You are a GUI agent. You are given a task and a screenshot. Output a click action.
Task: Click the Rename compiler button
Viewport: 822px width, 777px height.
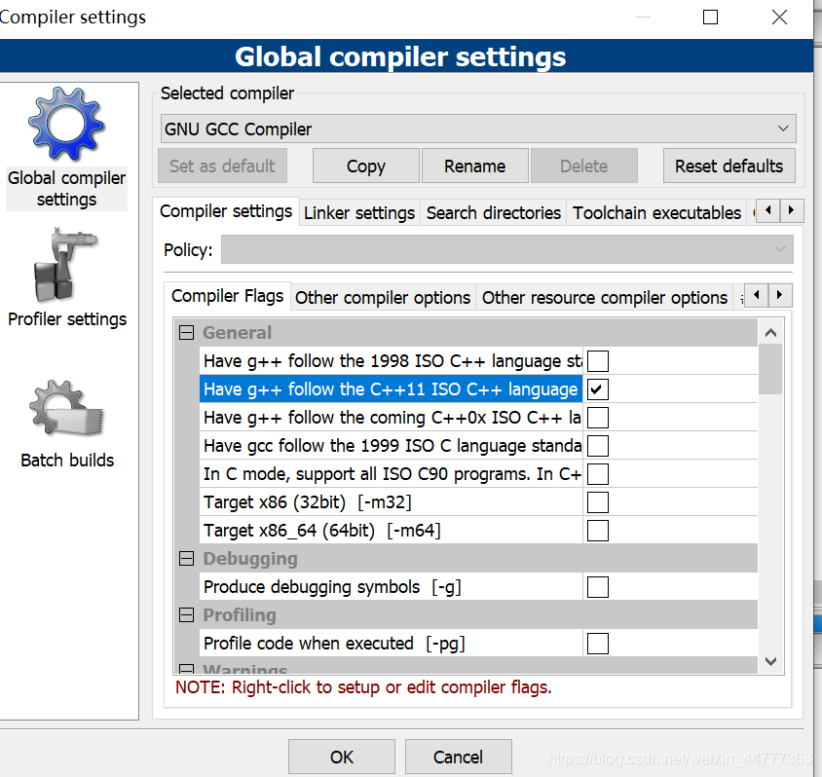[475, 166]
